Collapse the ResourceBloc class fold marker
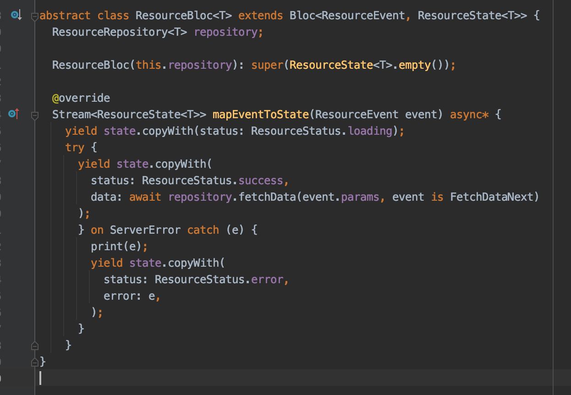This screenshot has width=571, height=395. click(34, 16)
